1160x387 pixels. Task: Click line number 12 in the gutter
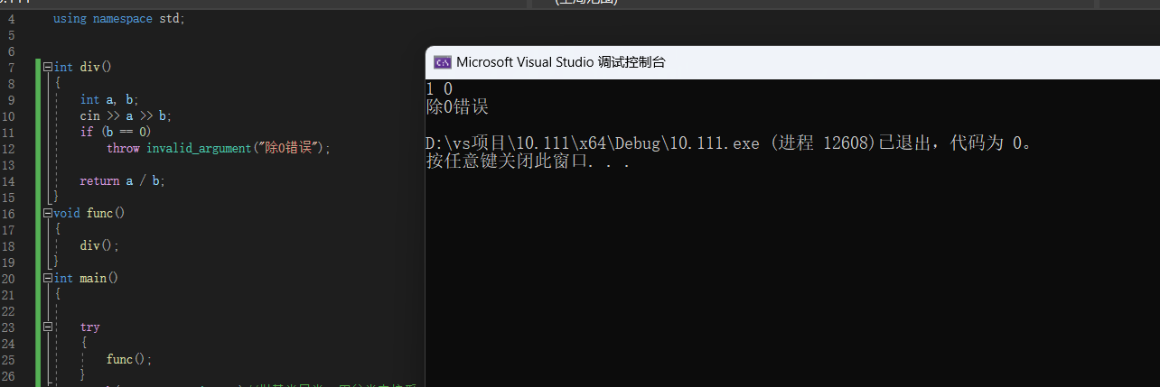coord(9,148)
